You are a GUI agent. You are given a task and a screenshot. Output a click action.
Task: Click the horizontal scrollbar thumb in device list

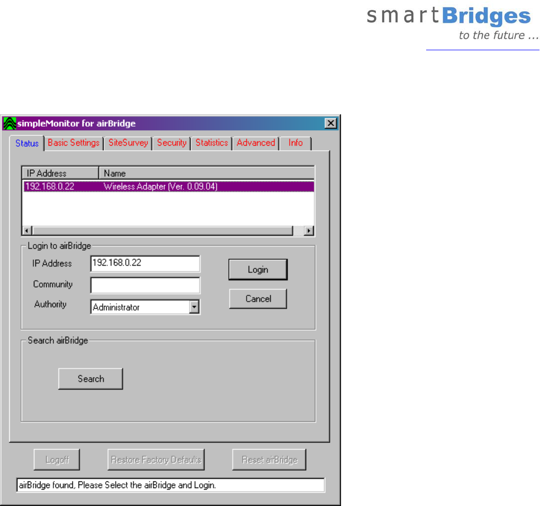(162, 231)
